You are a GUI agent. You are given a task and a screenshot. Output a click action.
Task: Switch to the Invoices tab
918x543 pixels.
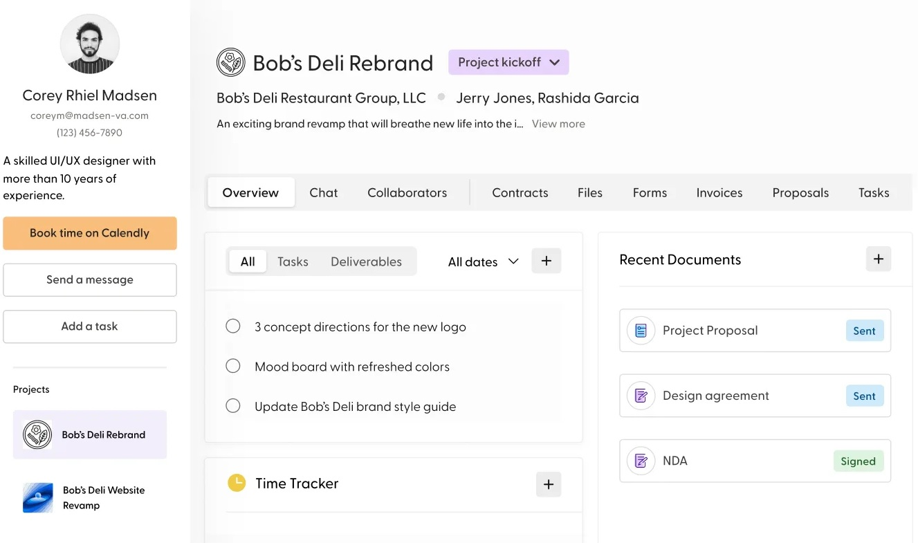coord(719,193)
